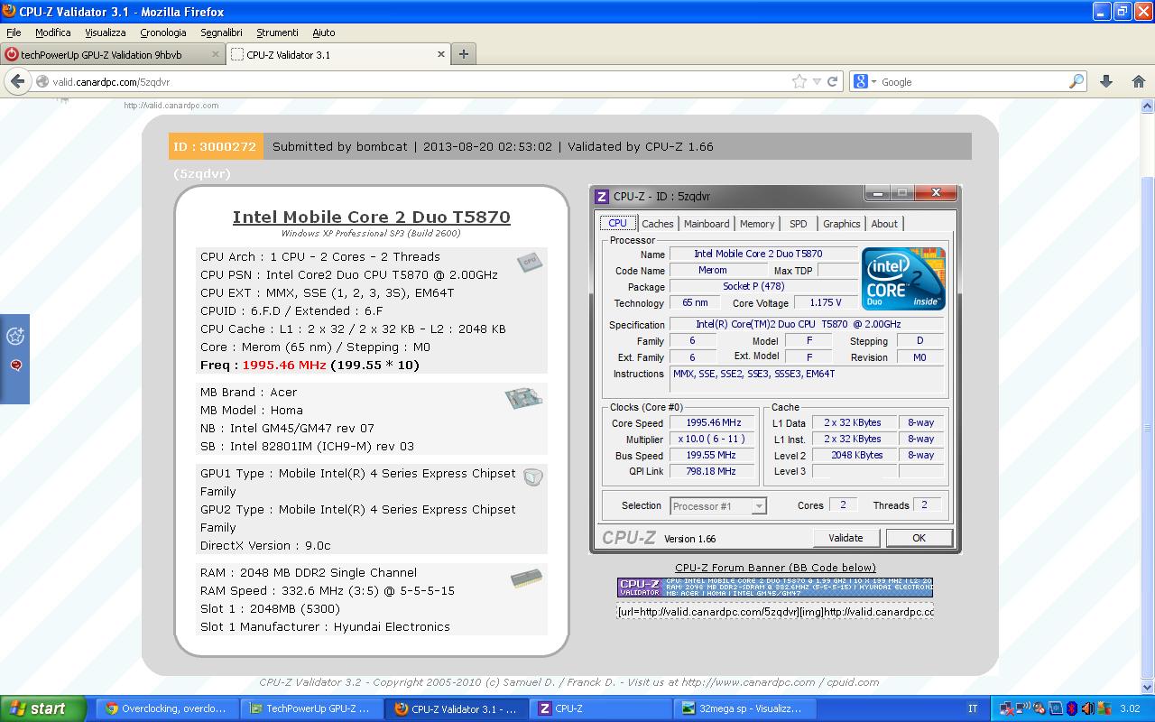Click the RAM module icon
This screenshot has width=1155, height=722.
[526, 578]
